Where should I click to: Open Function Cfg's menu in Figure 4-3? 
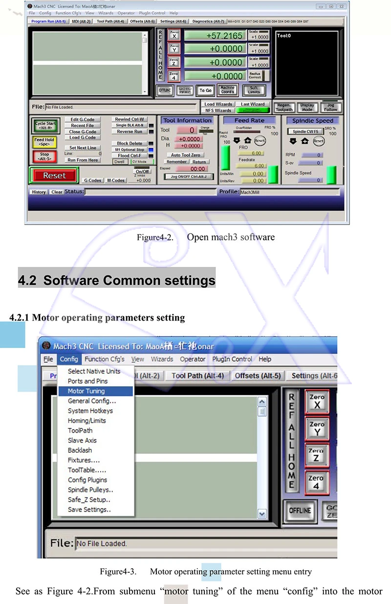tap(105, 359)
